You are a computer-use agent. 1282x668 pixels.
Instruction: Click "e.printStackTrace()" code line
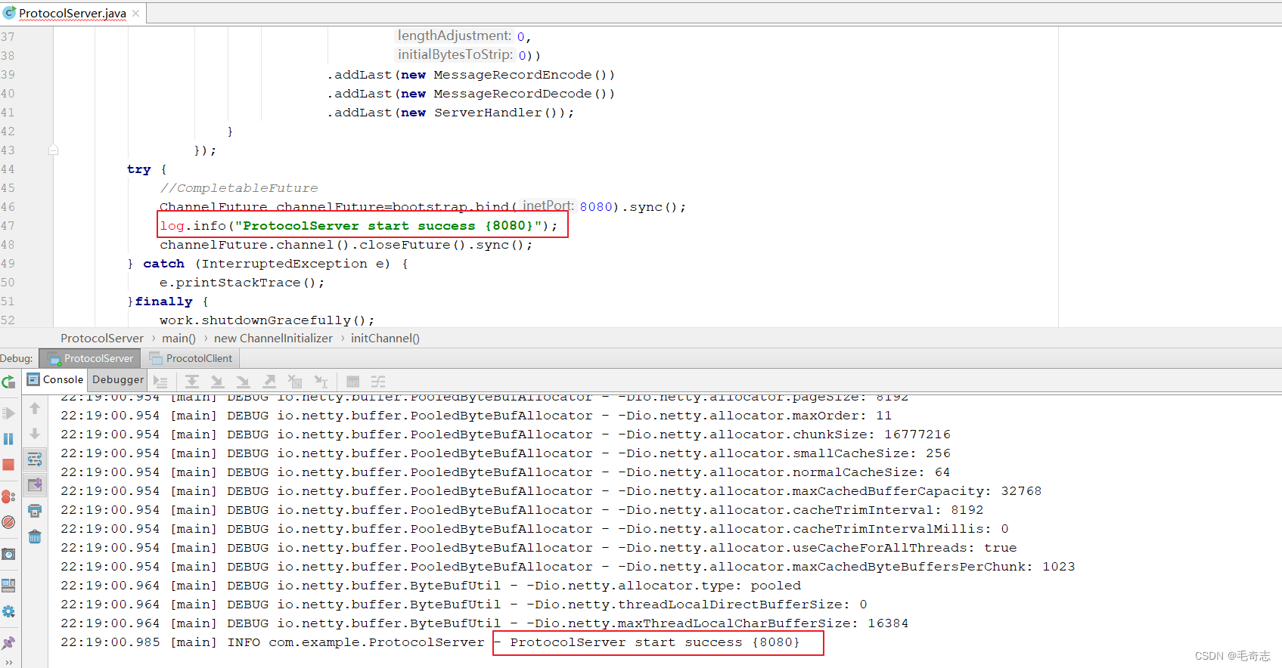pos(242,283)
